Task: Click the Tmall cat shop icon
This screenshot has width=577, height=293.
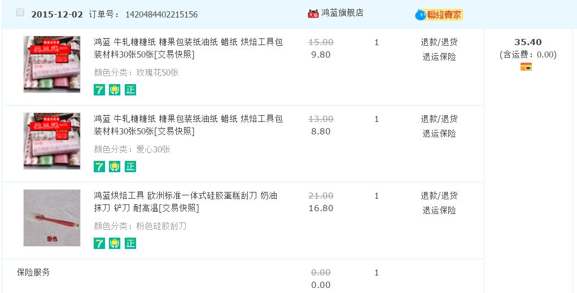Action: (313, 14)
